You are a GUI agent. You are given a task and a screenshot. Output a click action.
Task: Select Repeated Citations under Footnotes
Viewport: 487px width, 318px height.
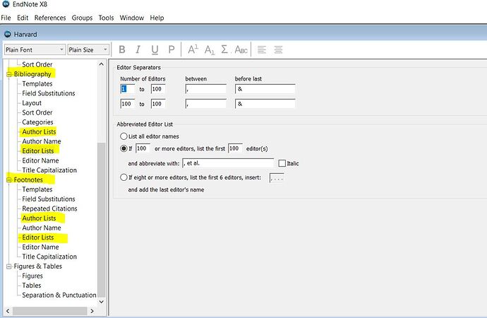point(49,208)
